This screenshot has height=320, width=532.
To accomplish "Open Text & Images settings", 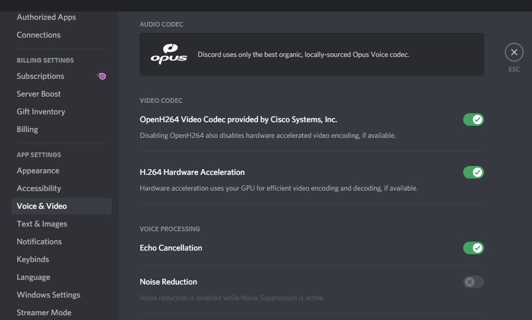I will coord(42,223).
